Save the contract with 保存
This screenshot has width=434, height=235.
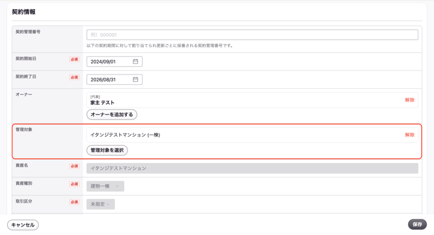click(x=417, y=225)
